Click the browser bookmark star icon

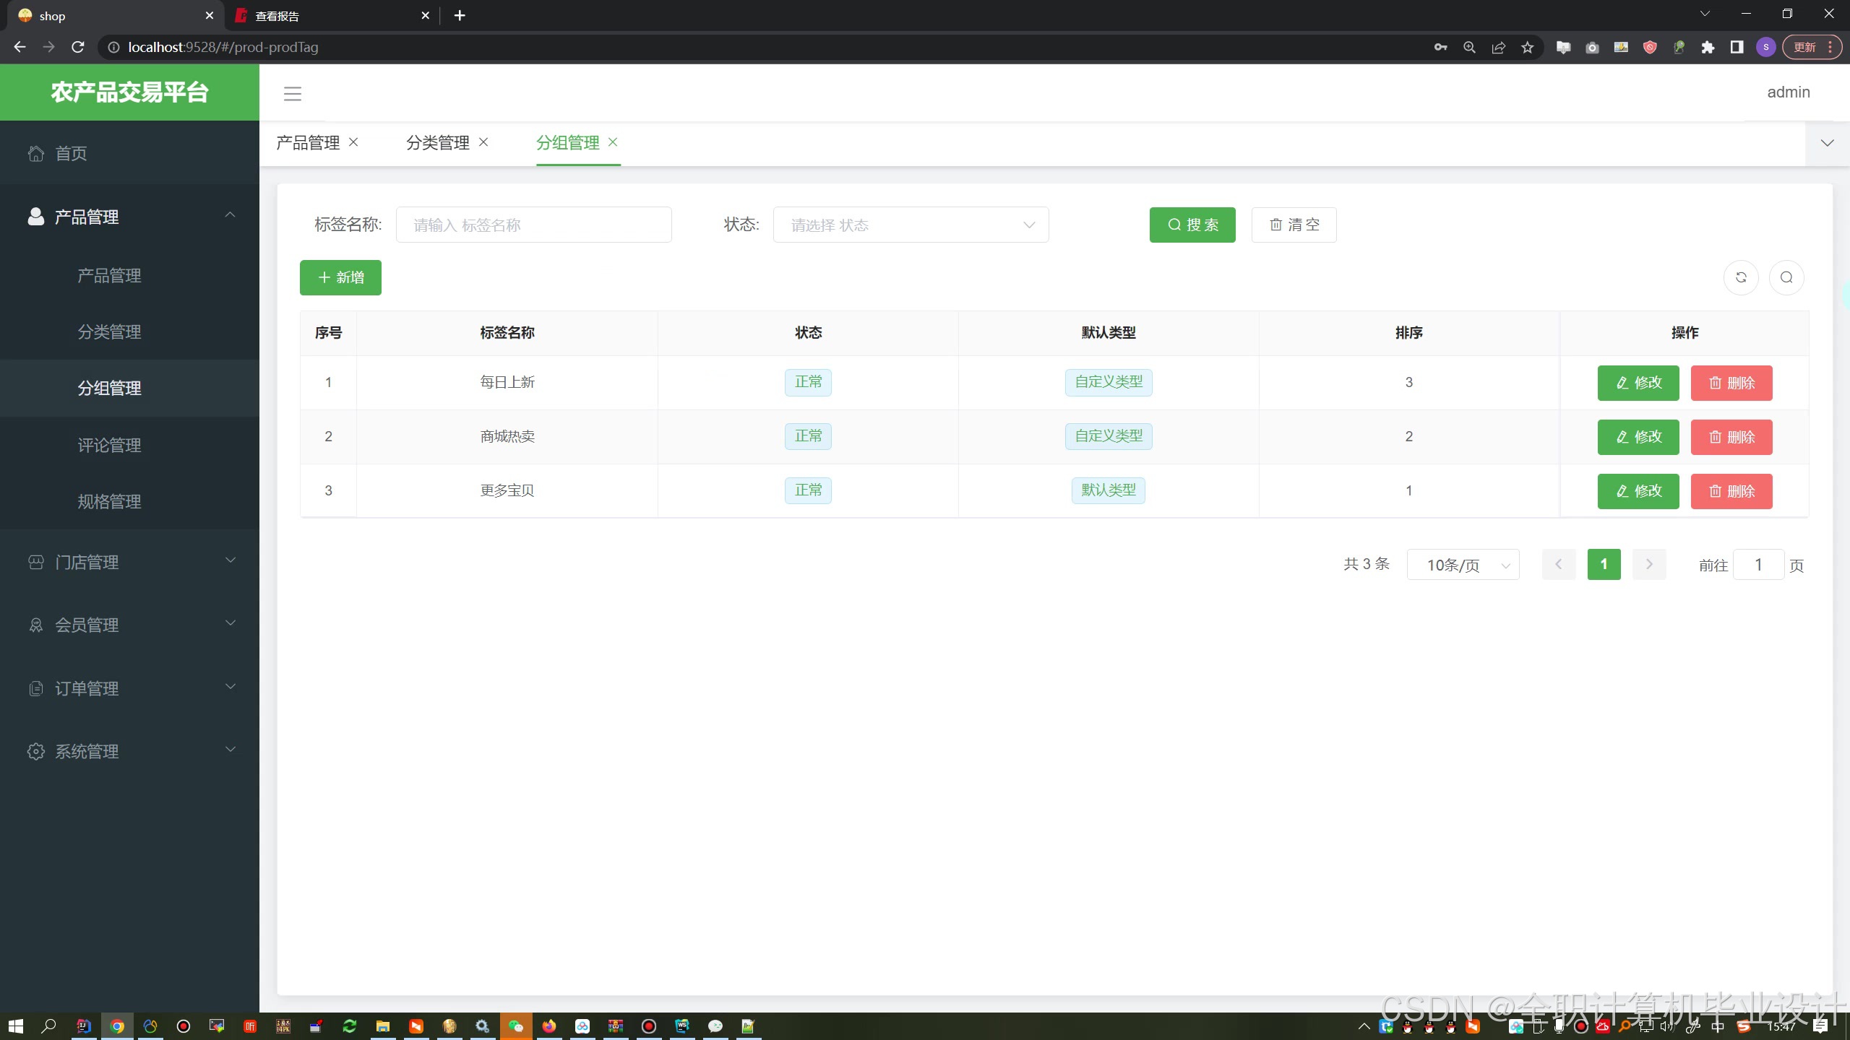click(1527, 47)
